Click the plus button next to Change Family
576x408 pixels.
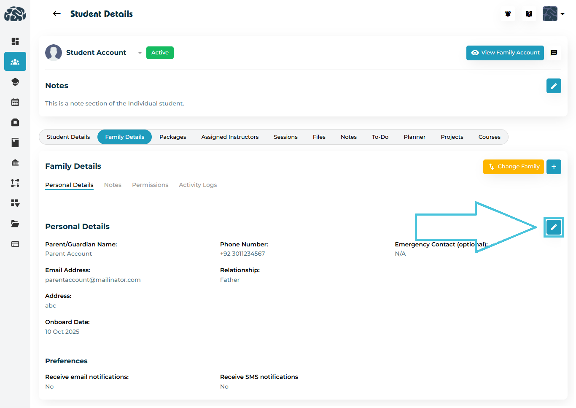(553, 167)
